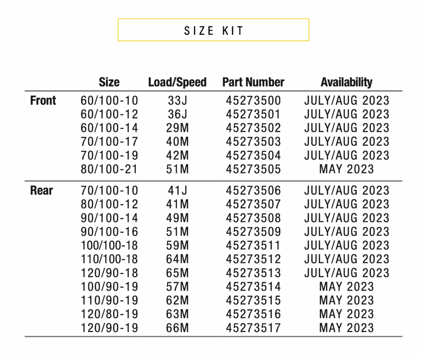Image resolution: width=421 pixels, height=357 pixels.
Task: Click the Part Number column header
Action: click(253, 82)
